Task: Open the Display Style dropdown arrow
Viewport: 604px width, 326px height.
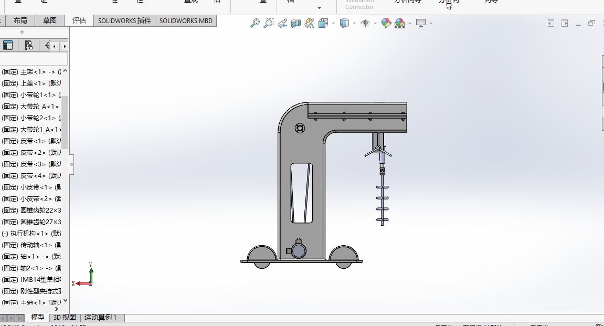Action: [354, 24]
